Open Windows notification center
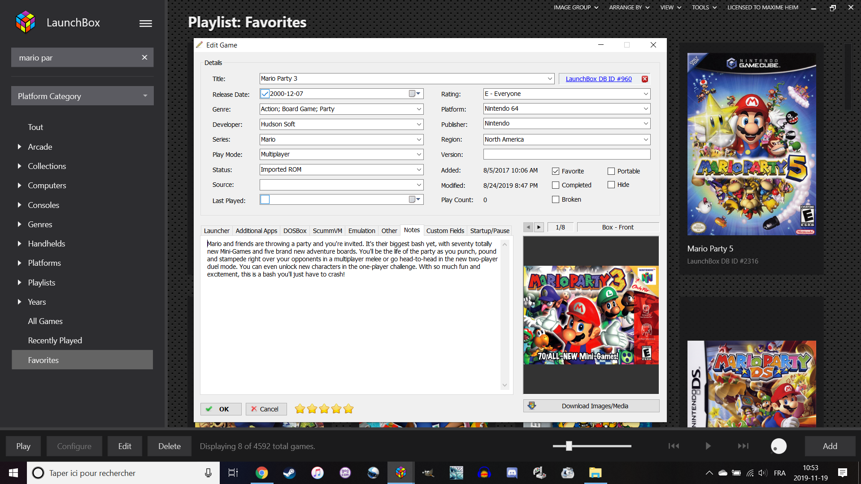This screenshot has width=861, height=484. 843,473
